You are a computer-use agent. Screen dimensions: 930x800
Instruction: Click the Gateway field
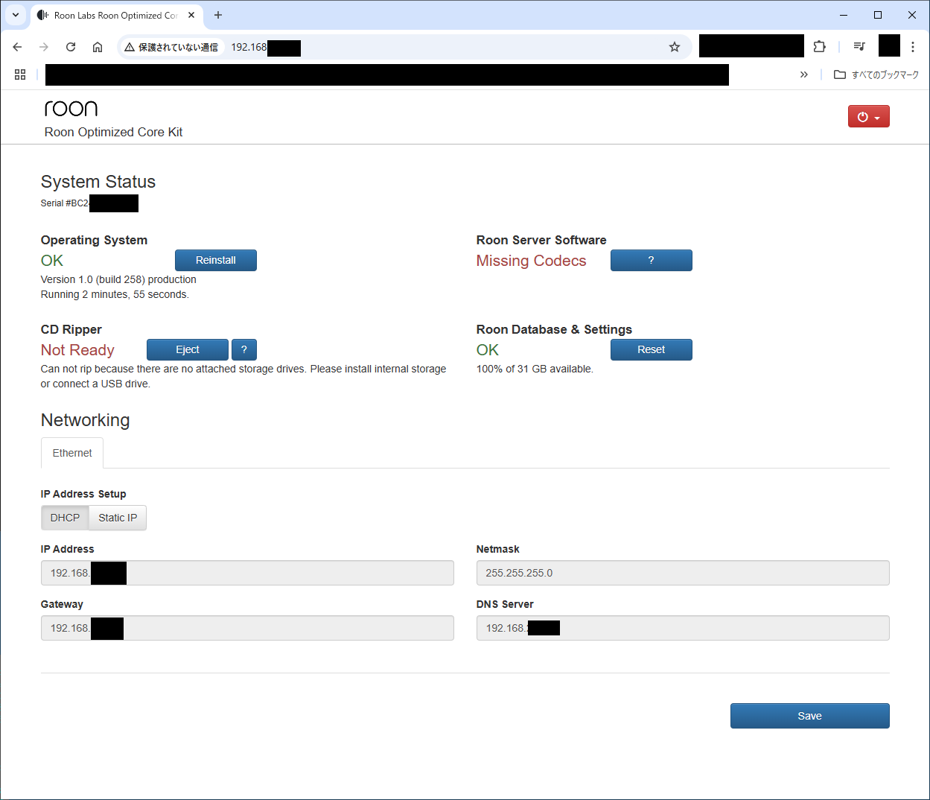point(247,628)
